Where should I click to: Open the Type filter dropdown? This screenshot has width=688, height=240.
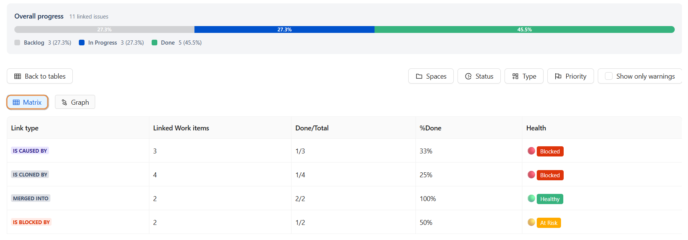523,76
